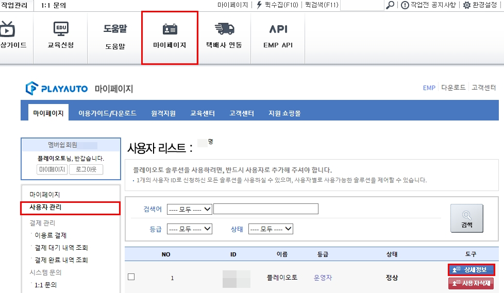The image size is (504, 293).
Task: Click the 마이페이지 button in member box
Action: click(x=52, y=169)
